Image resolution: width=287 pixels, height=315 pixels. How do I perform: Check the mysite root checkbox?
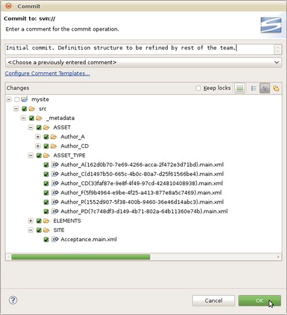[x=17, y=99]
